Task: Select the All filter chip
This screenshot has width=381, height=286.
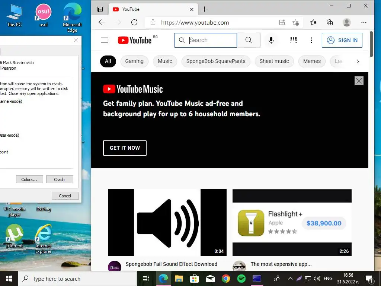Action: [x=108, y=61]
